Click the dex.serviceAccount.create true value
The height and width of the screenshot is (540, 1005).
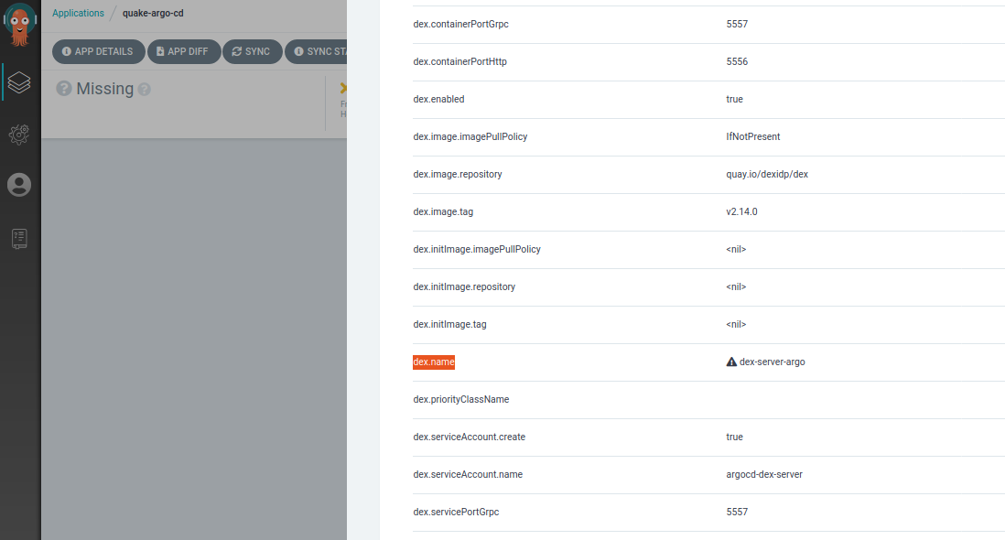(x=734, y=437)
